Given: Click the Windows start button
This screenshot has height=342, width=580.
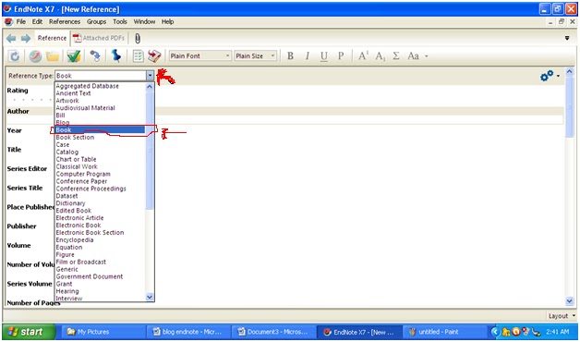Looking at the screenshot, I should [29, 332].
